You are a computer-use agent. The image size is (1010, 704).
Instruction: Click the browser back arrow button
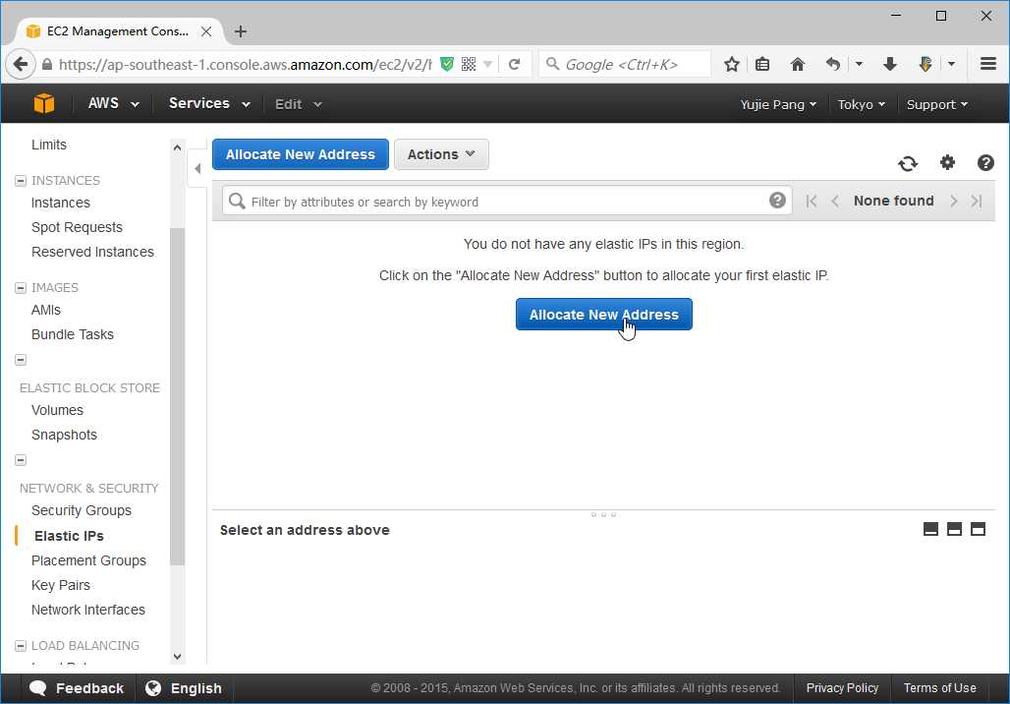click(21, 65)
